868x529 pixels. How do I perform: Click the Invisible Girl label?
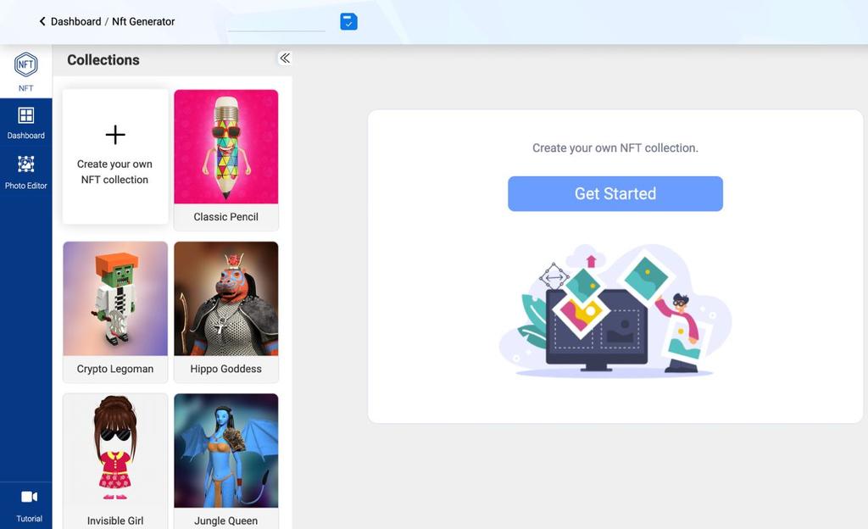[x=115, y=521]
